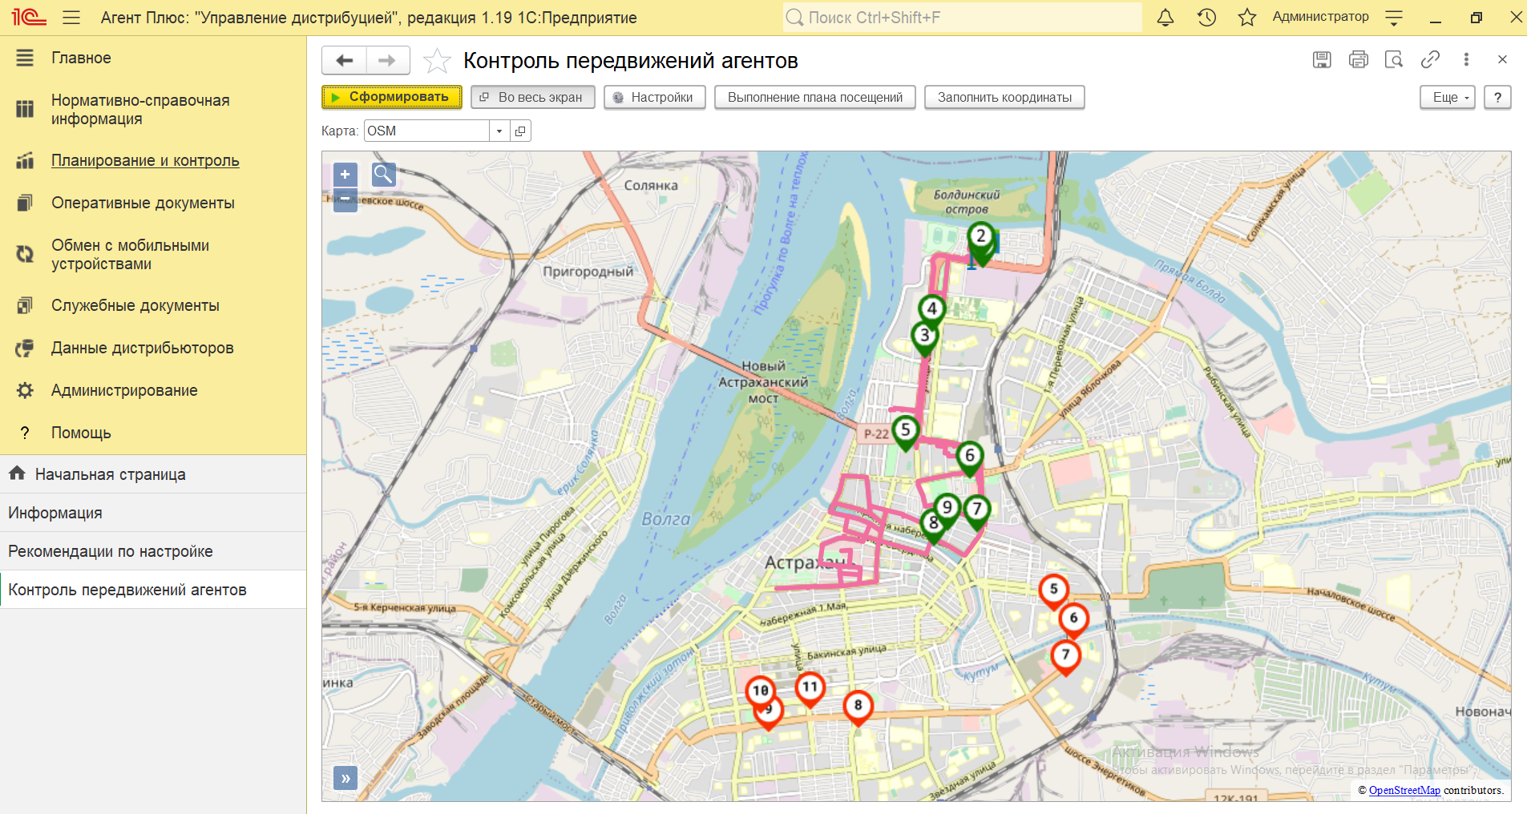Click the map magnifier search icon
1527x814 pixels.
(x=383, y=174)
